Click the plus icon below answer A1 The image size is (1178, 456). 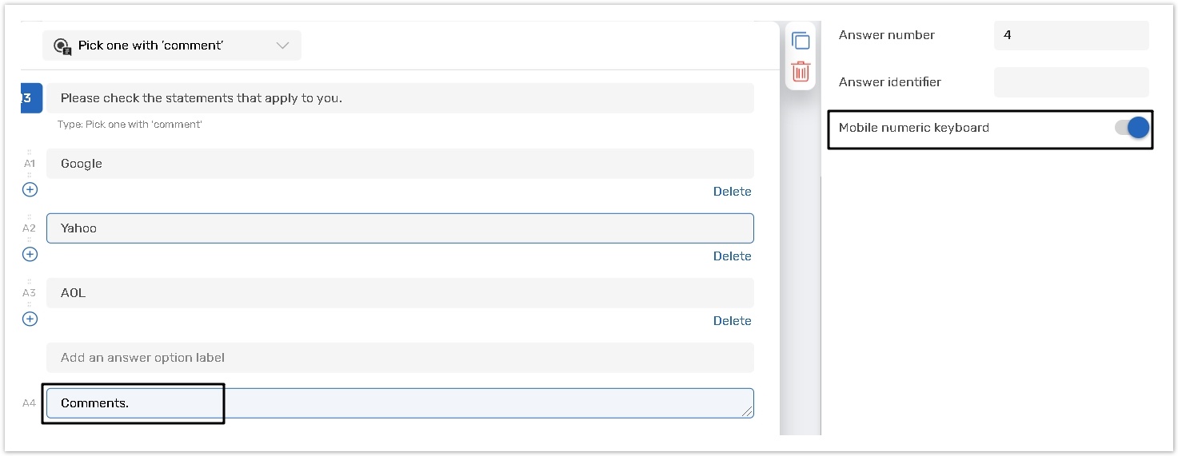click(30, 189)
